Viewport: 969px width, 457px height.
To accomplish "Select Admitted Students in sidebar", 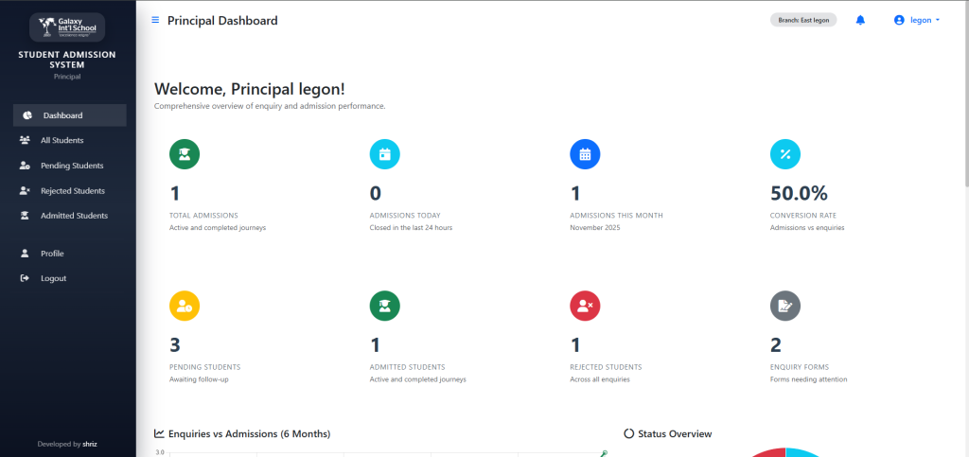I will tap(74, 216).
